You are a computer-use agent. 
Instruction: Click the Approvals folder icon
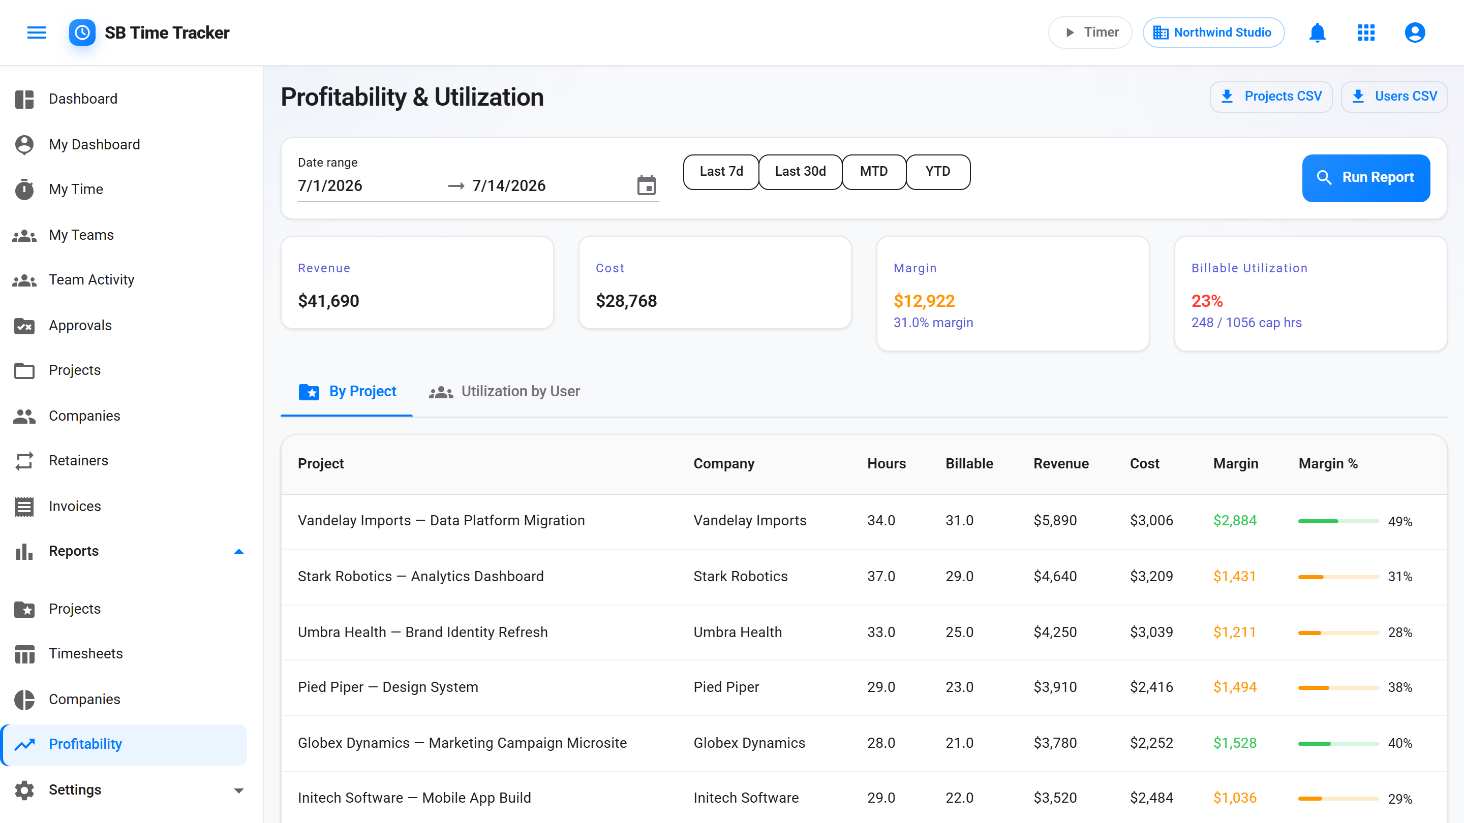point(24,326)
